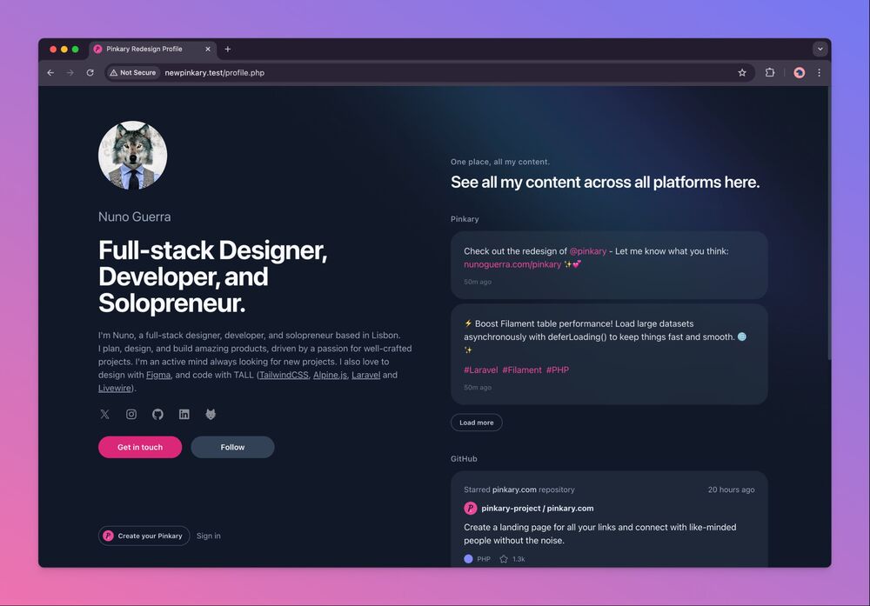This screenshot has width=870, height=606.
Task: Click the Follow button
Action: 232,447
